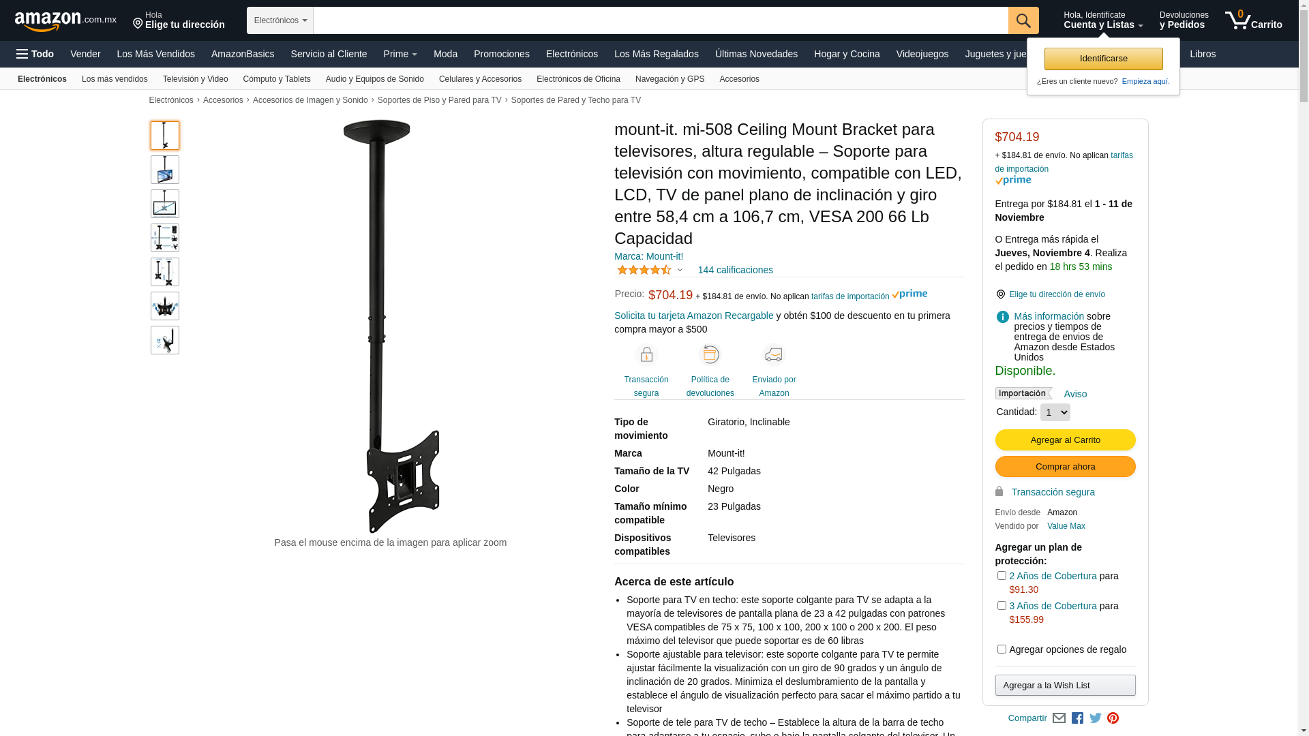Check the 2 Años de Cobertura plan
1309x736 pixels.
pos(1002,576)
